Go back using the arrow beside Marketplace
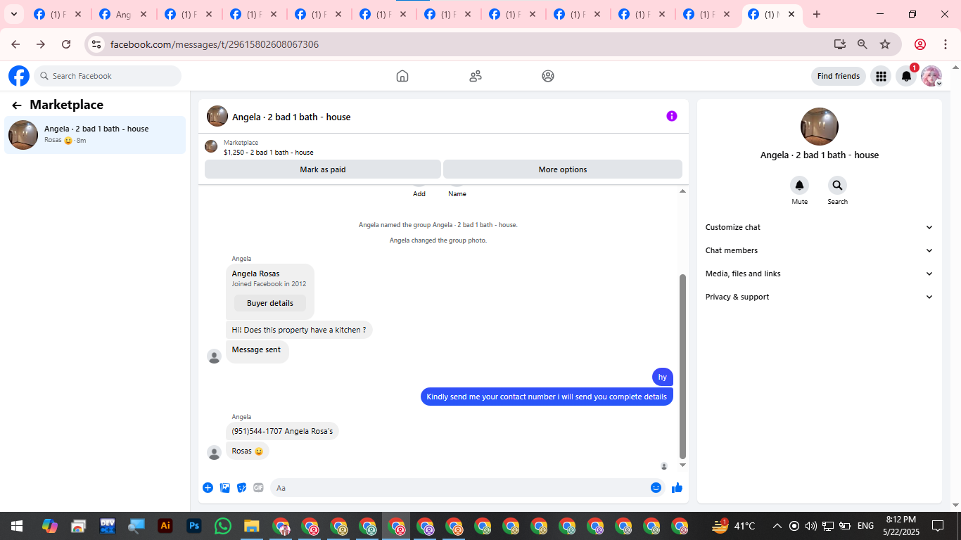 [17, 105]
